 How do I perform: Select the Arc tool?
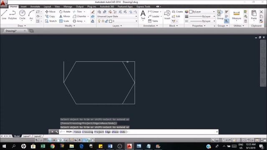click(x=31, y=15)
